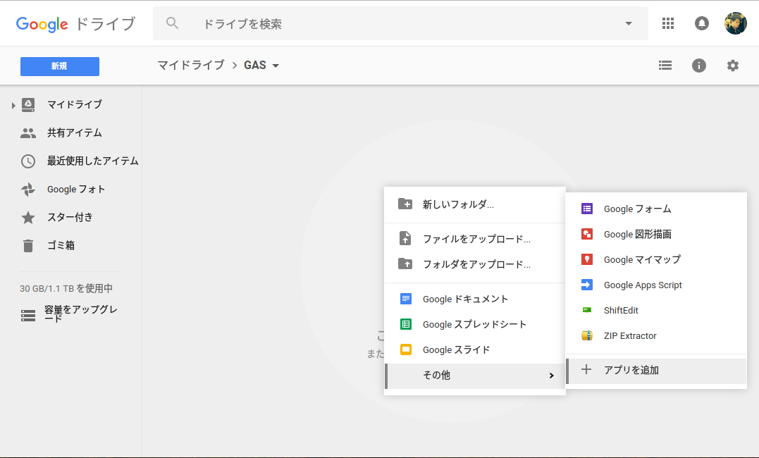The image size is (759, 458).
Task: Open 共有アイテム in sidebar
Action: [x=75, y=132]
